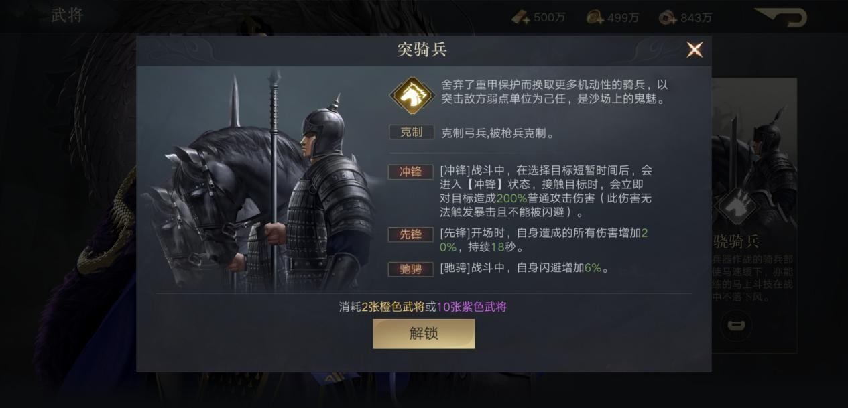
Task: Open the 骁骑兵 card on right
Action: pos(754,216)
